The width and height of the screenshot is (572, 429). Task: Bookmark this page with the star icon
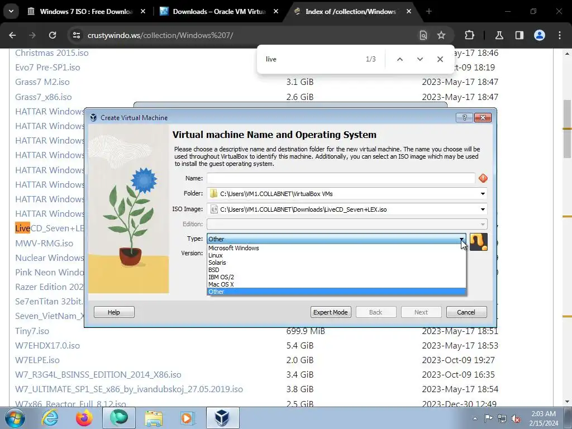point(441,35)
